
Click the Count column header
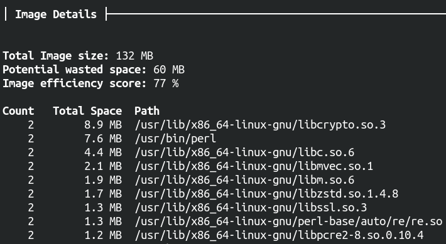coord(18,111)
